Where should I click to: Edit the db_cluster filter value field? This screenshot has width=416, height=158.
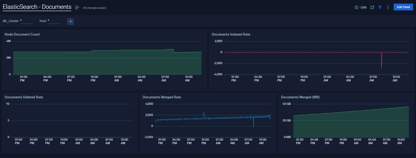tap(26, 21)
